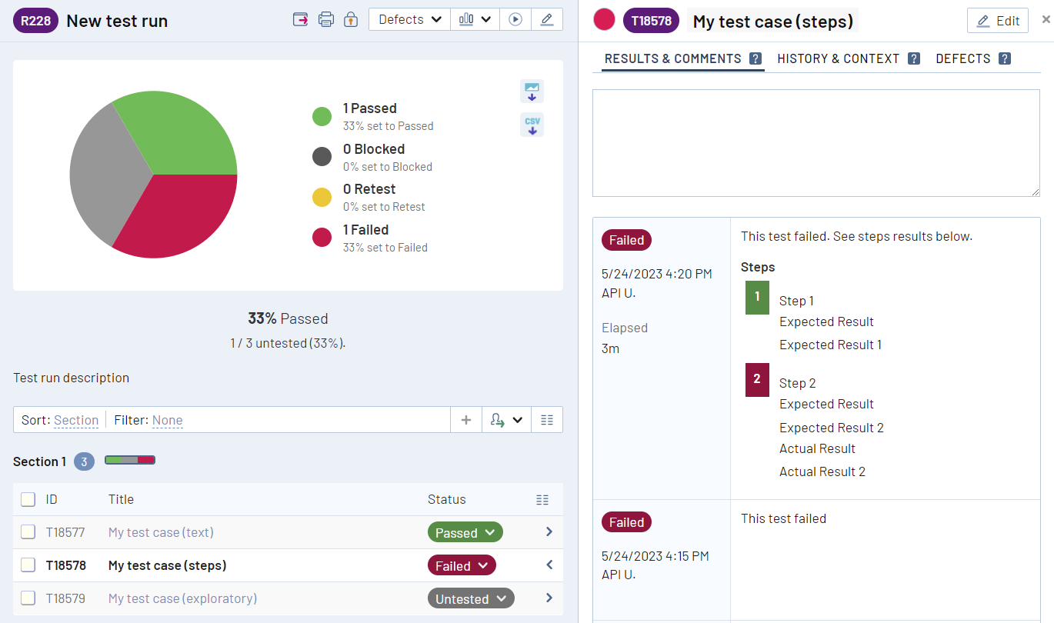
Task: Click the Edit button for the test
Action: 997,21
